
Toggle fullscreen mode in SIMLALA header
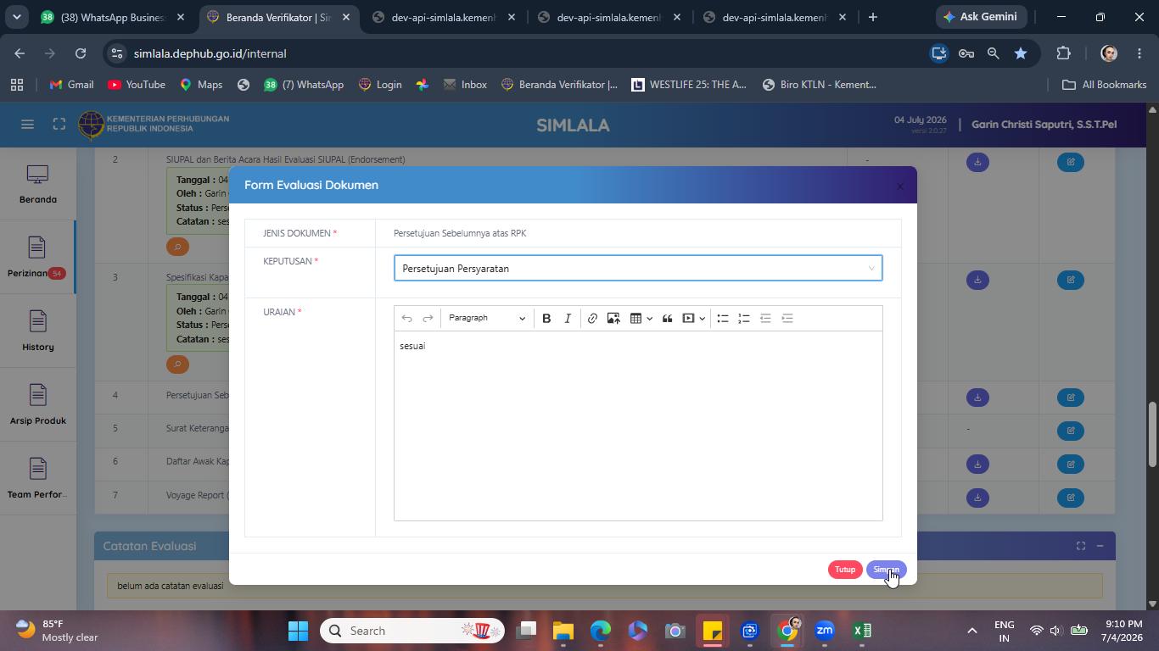click(x=59, y=125)
